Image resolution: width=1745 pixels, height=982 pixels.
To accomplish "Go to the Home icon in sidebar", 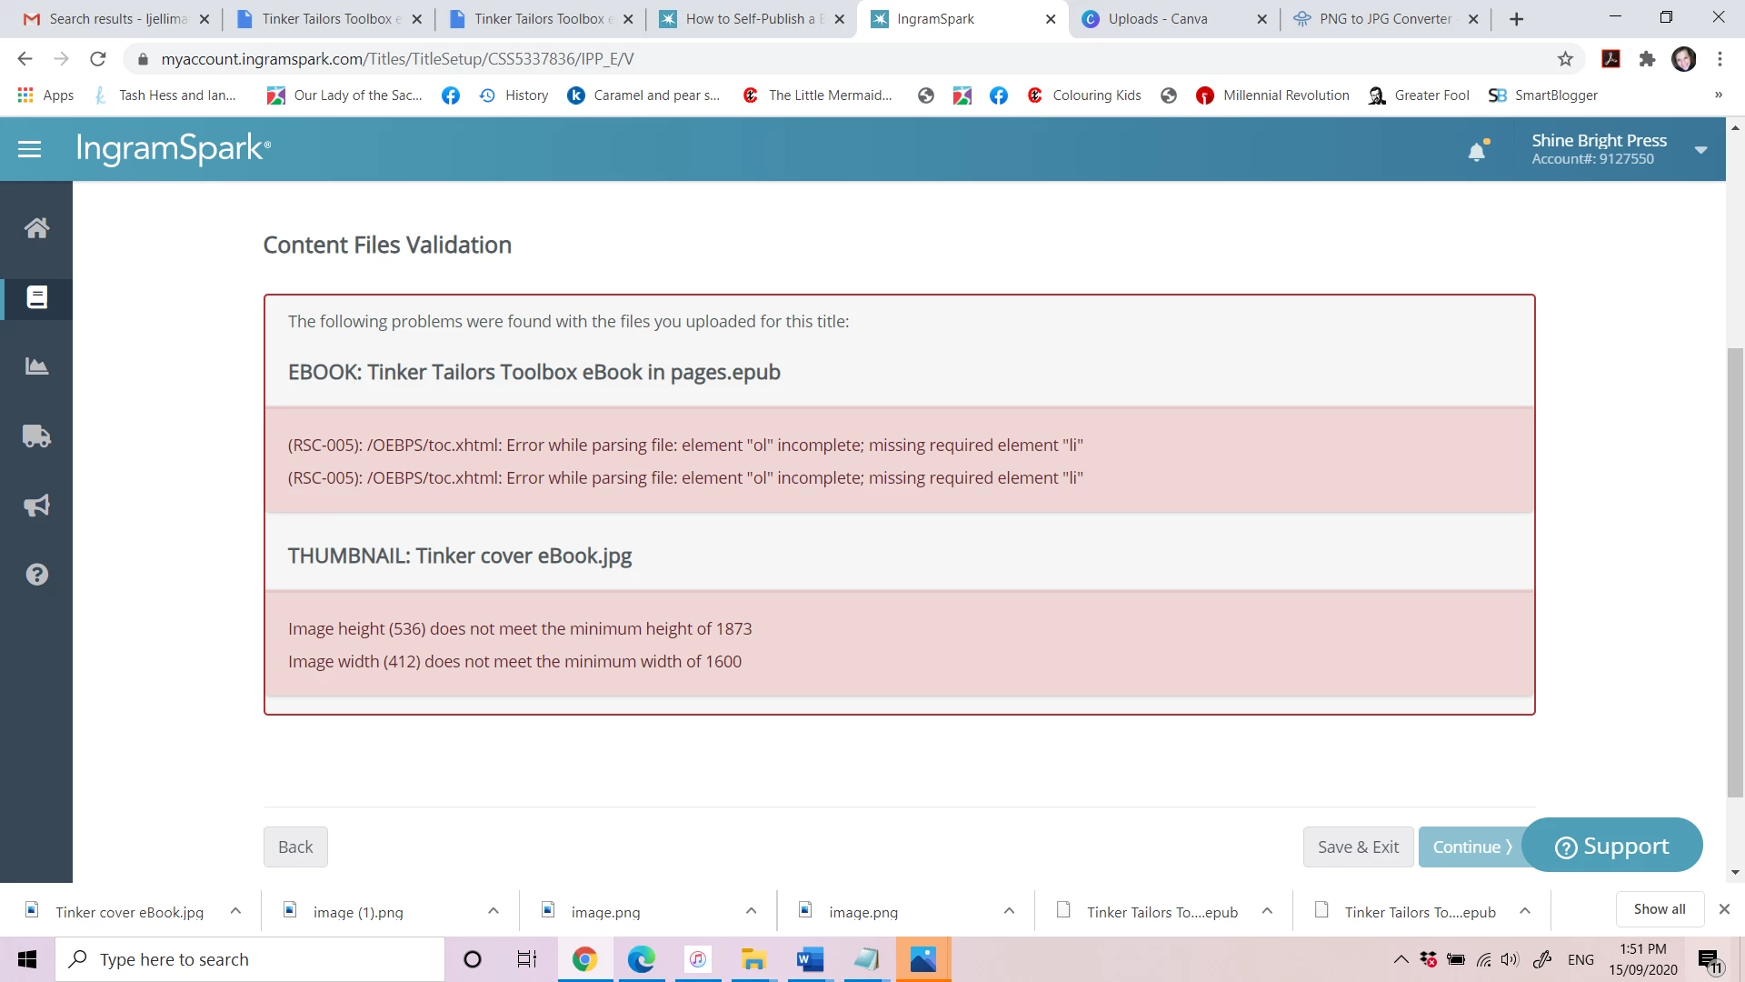I will tap(36, 228).
